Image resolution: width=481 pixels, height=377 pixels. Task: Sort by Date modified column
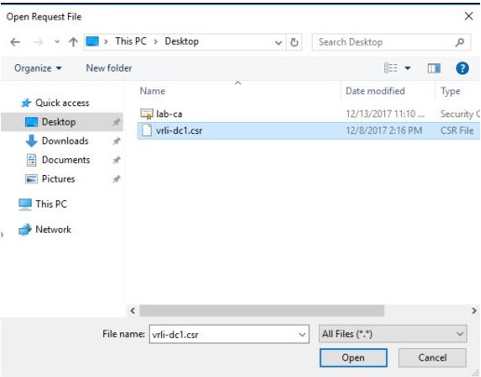tap(375, 91)
